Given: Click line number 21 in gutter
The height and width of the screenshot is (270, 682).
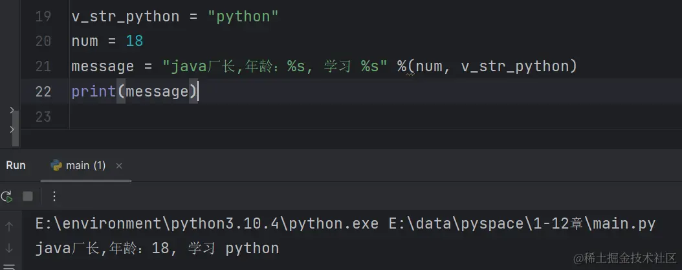Looking at the screenshot, I should 43,67.
